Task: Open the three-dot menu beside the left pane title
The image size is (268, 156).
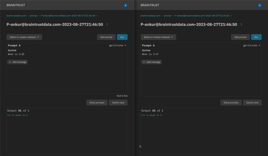Action: [107, 25]
